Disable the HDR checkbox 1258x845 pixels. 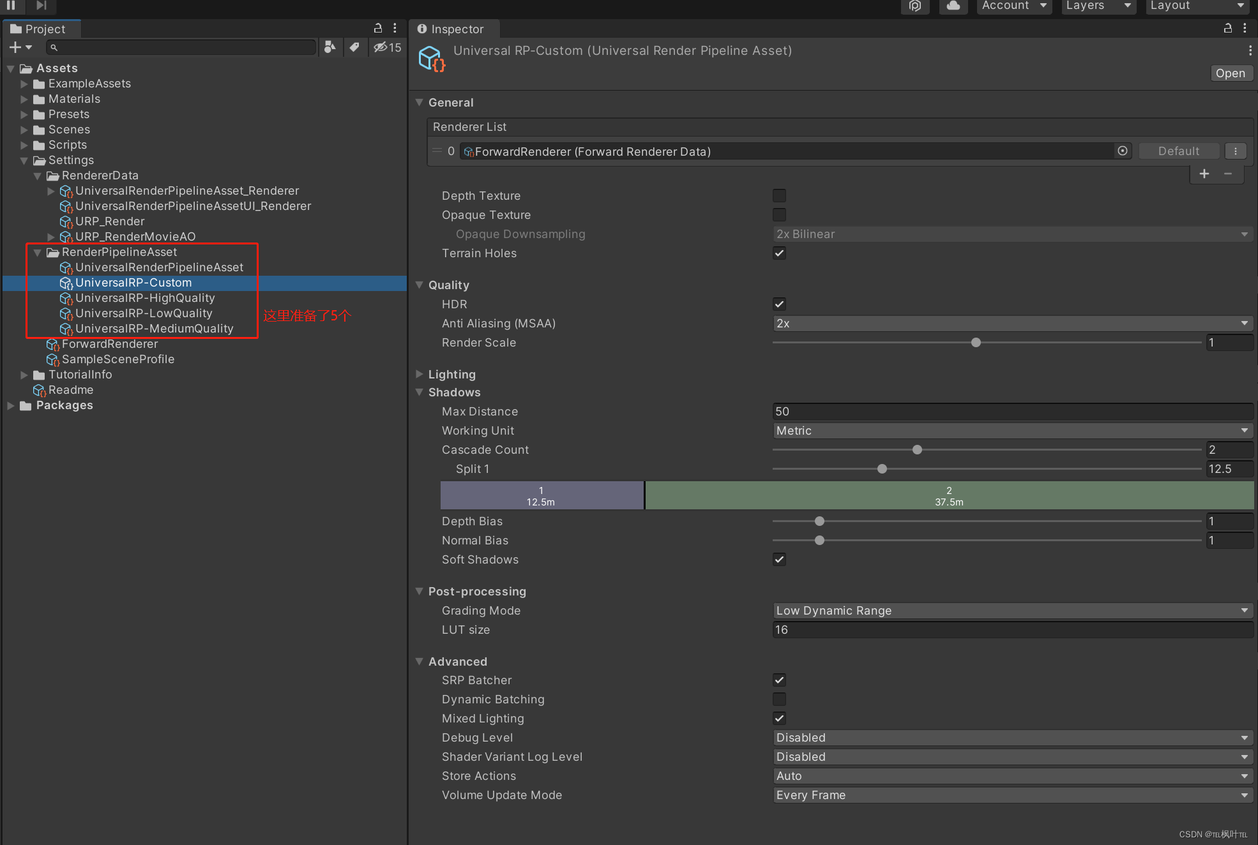click(x=779, y=304)
